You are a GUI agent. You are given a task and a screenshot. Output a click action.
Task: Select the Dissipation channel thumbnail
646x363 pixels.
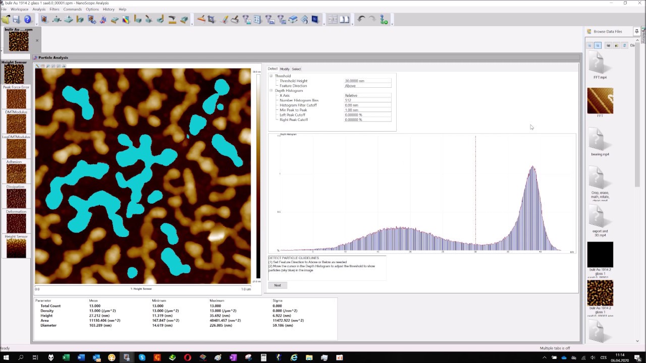click(16, 199)
